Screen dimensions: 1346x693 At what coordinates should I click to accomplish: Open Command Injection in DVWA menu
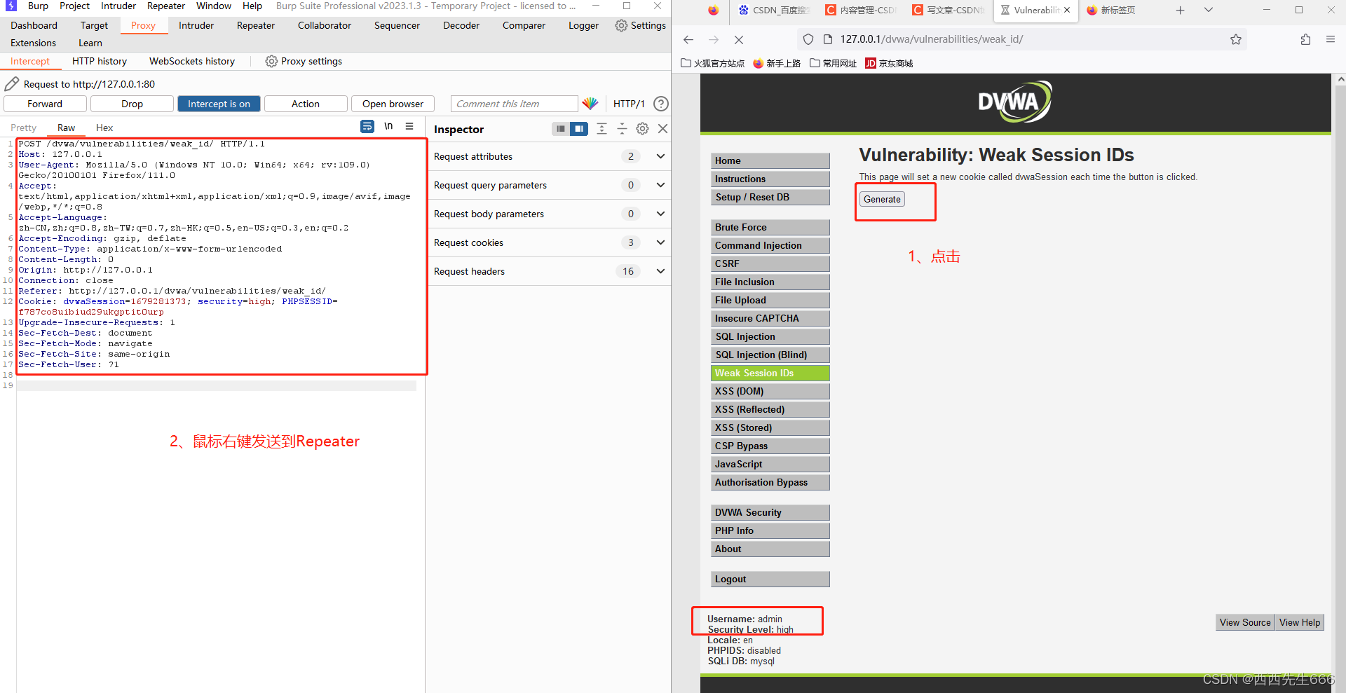point(770,246)
